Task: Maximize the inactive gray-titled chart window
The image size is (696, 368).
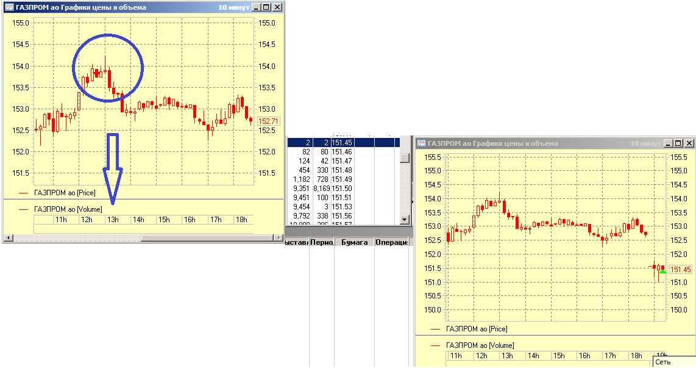Action: click(x=678, y=143)
